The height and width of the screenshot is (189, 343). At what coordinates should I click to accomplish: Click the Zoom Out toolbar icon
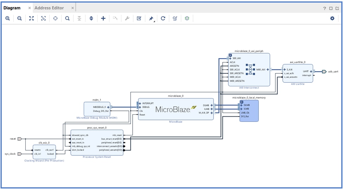19,19
